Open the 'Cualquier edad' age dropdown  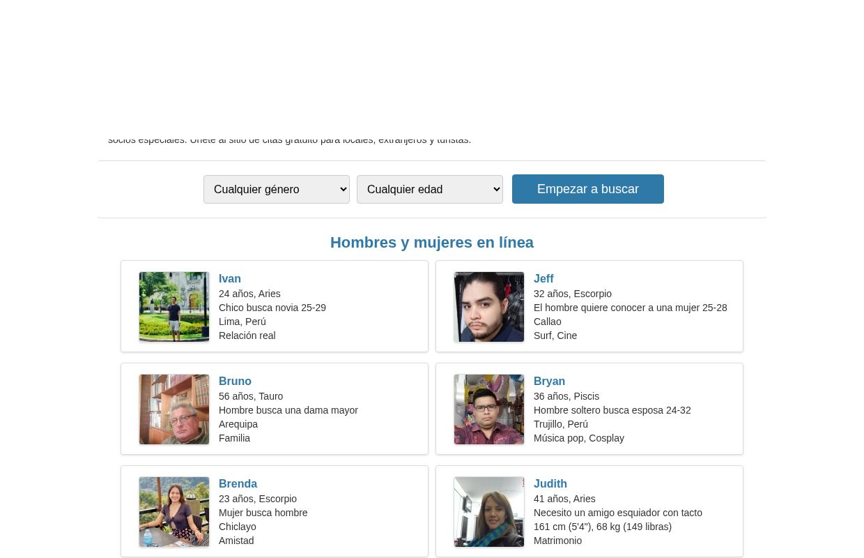pyautogui.click(x=430, y=189)
